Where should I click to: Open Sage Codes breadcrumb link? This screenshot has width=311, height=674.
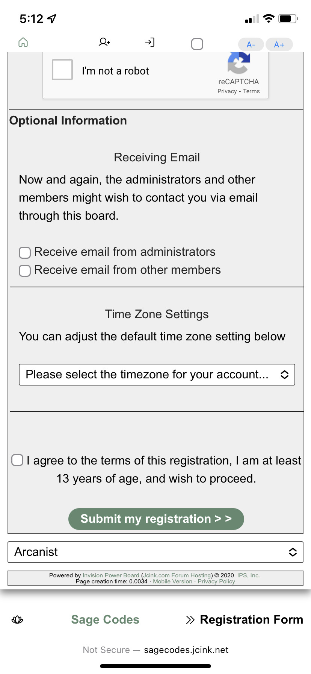point(105,619)
